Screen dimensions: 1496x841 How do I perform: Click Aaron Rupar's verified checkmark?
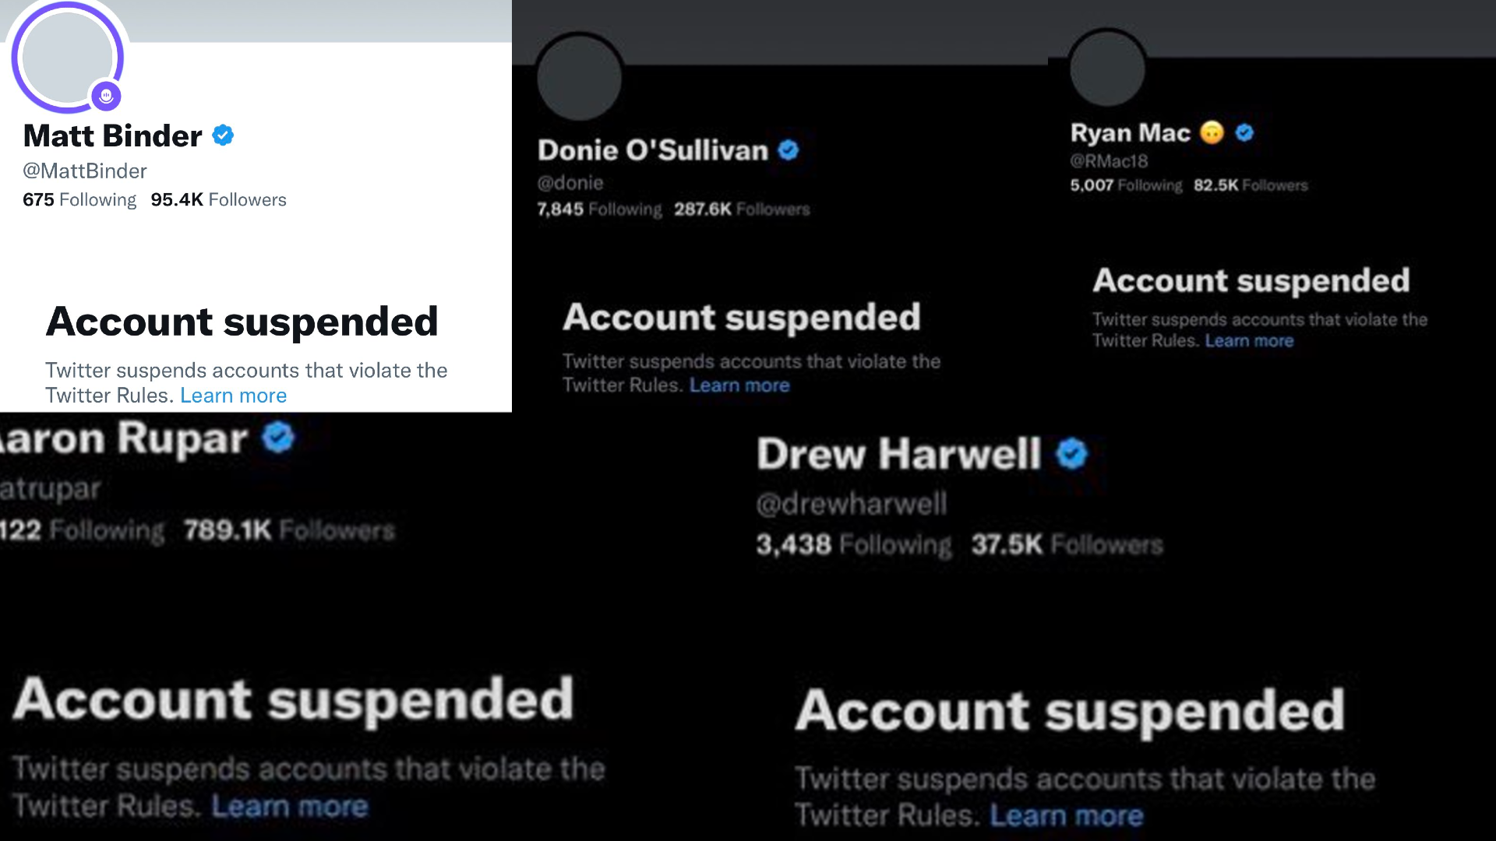click(x=277, y=438)
